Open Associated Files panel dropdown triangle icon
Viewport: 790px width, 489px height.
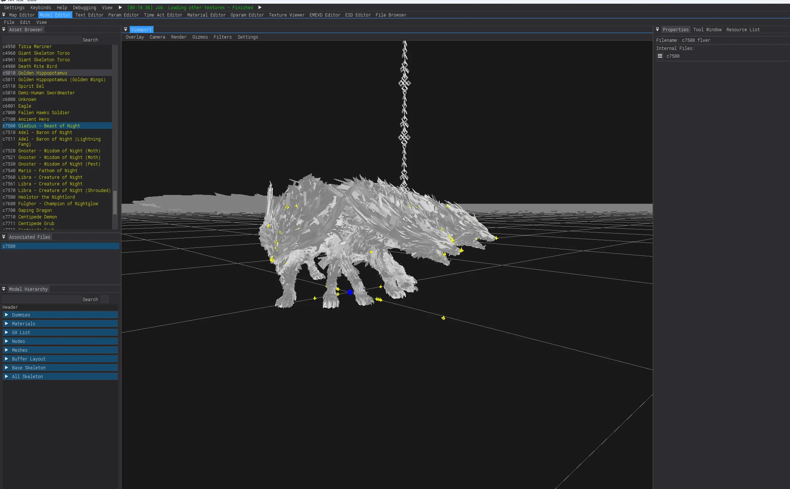[4, 237]
